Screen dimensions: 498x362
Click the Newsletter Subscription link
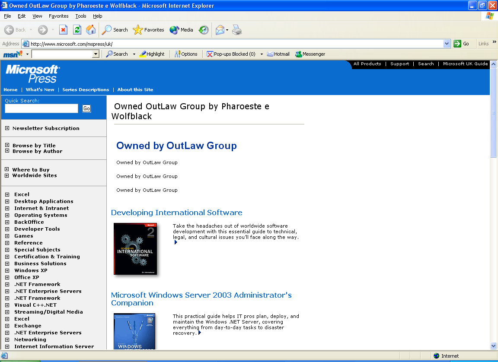tap(46, 128)
